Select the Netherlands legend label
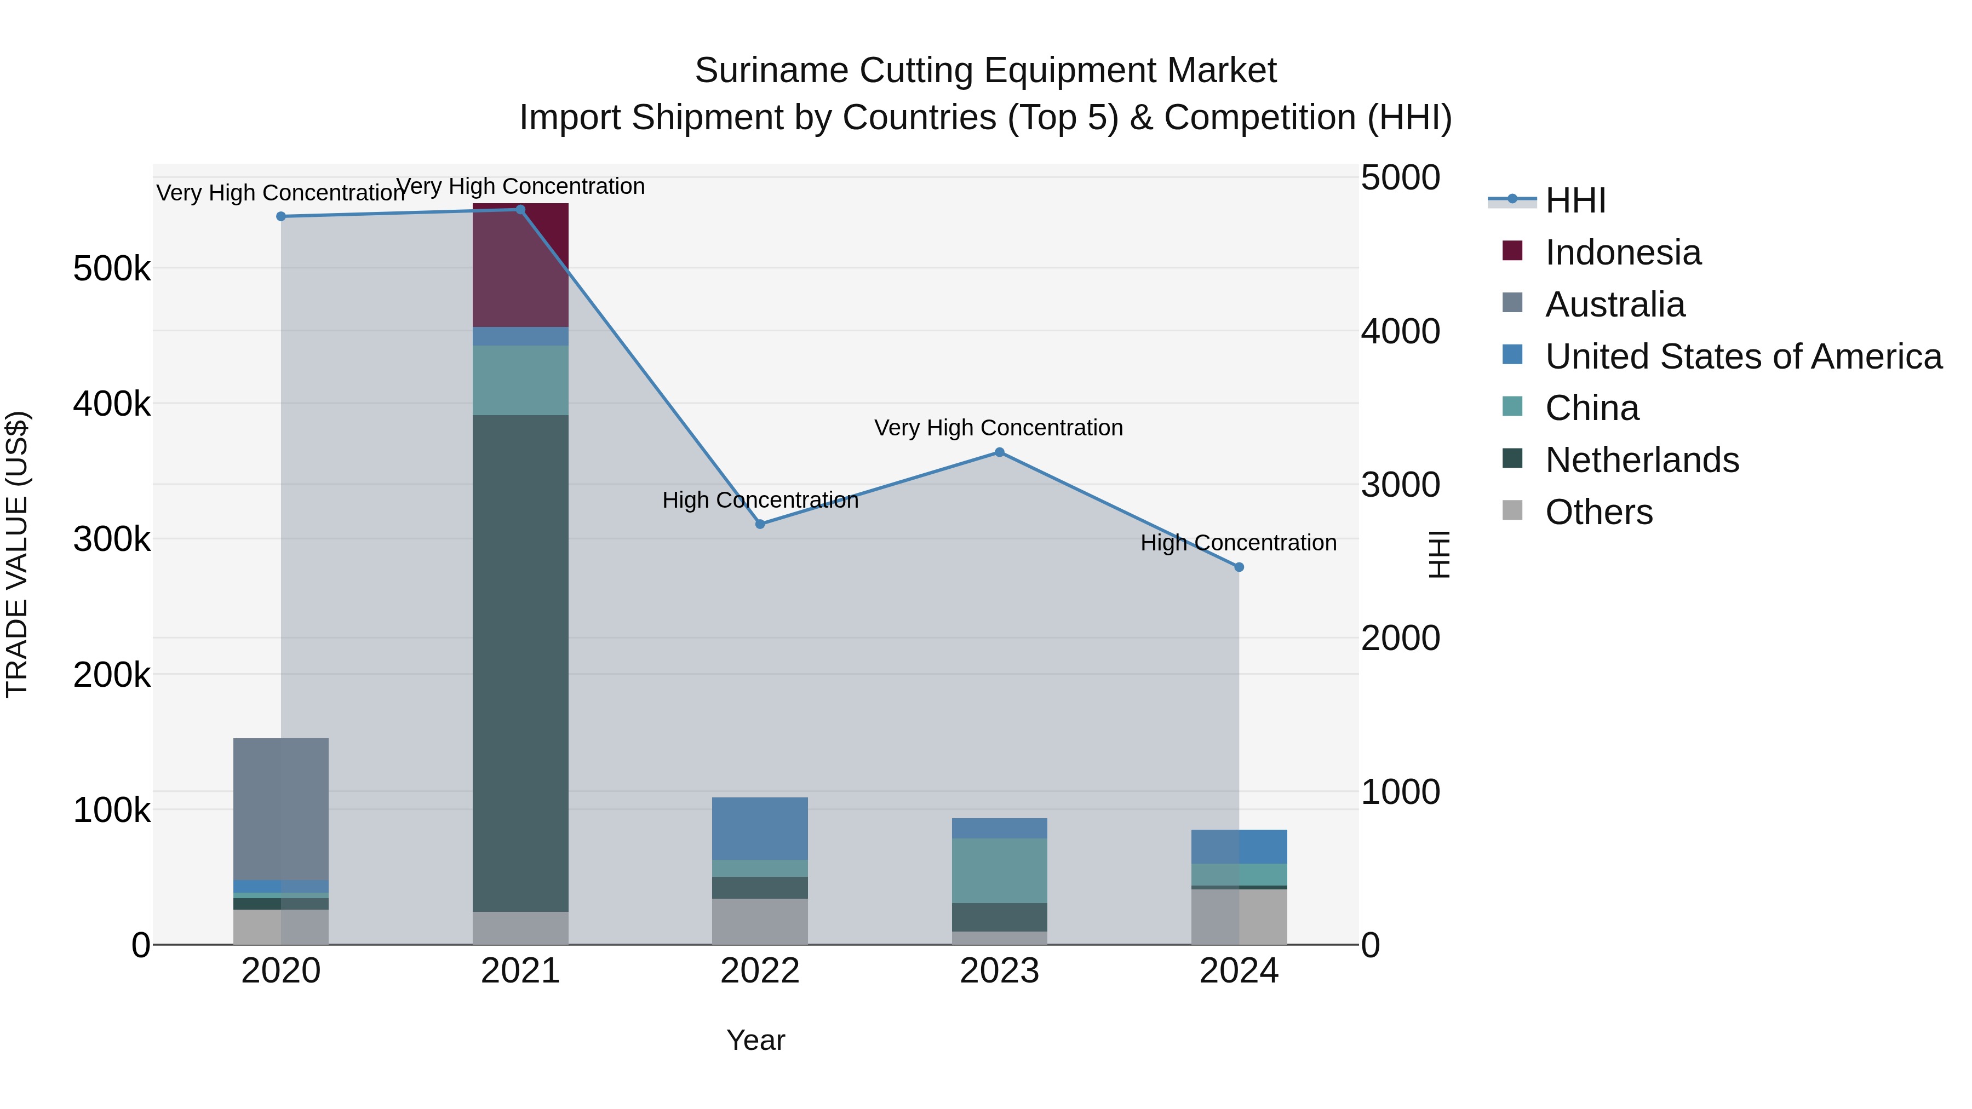The width and height of the screenshot is (1972, 1109). point(1642,460)
